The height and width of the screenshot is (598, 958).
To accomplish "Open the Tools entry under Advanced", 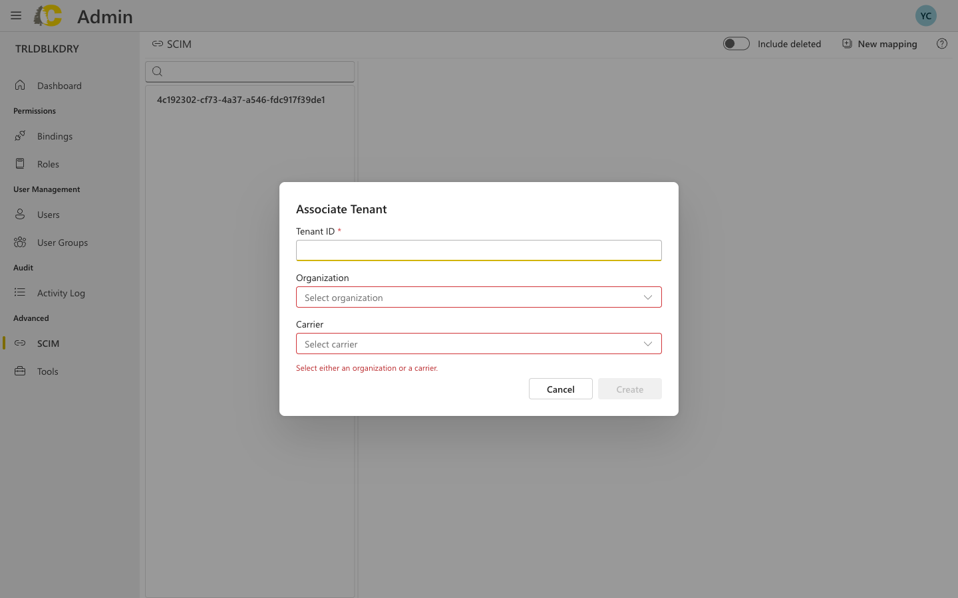I will point(47,371).
